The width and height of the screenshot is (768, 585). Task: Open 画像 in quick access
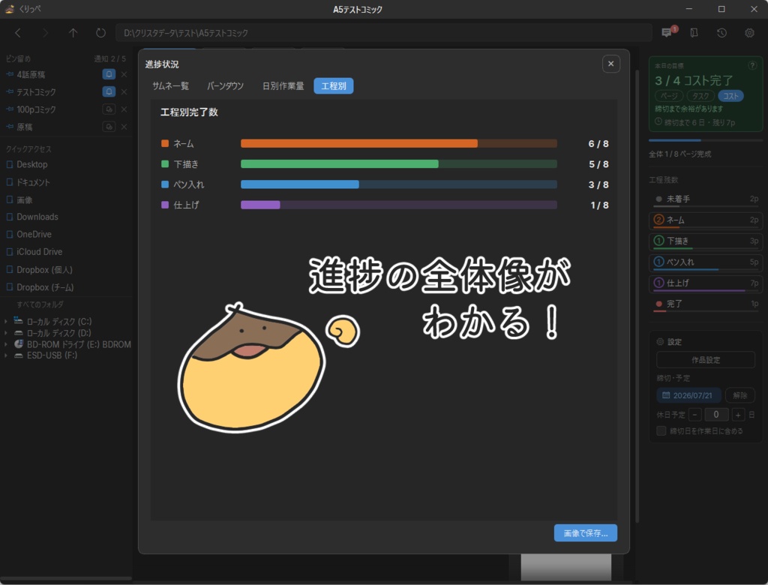tap(24, 200)
